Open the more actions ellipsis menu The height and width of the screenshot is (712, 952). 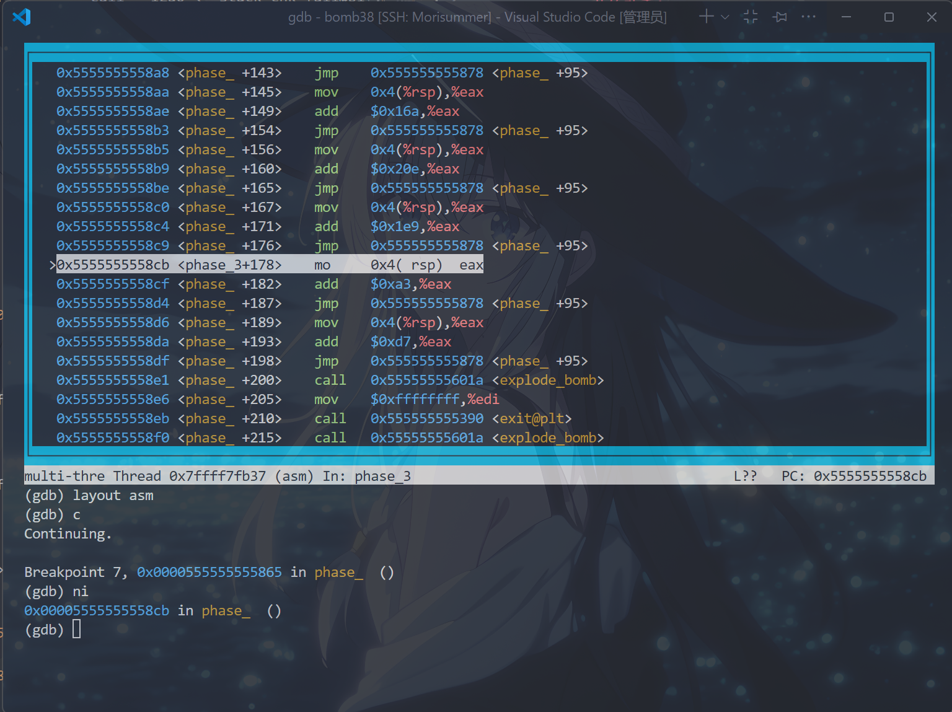pos(808,17)
